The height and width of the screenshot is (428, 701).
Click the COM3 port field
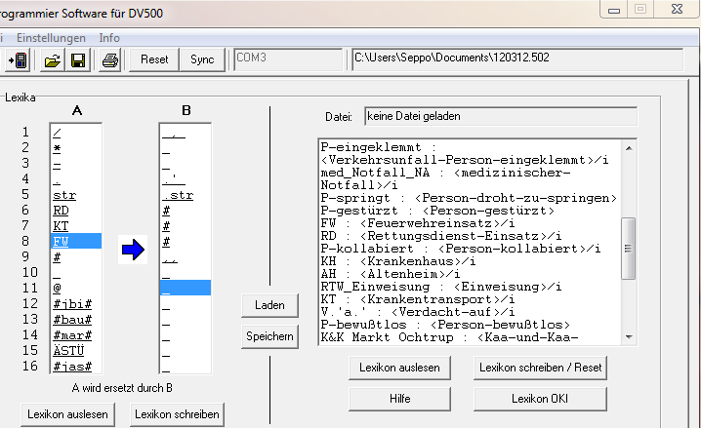(287, 59)
